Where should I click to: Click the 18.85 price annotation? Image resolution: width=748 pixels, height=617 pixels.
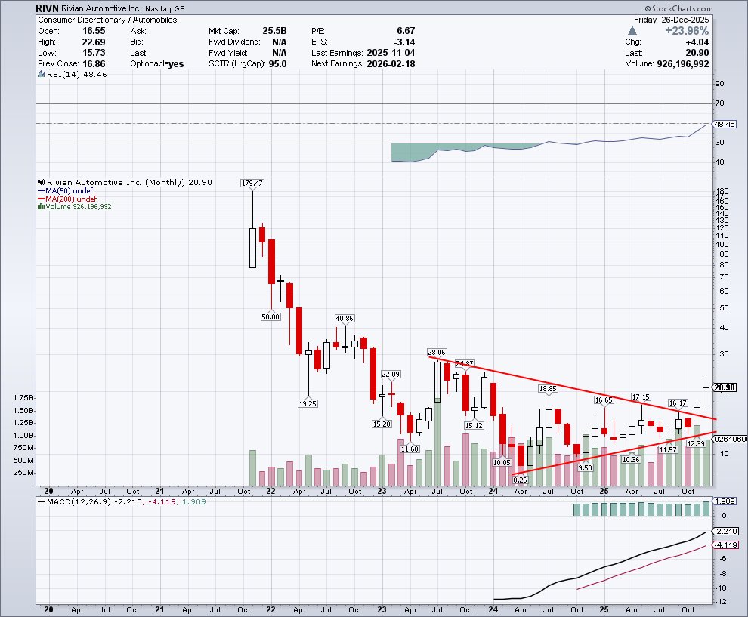(x=548, y=389)
